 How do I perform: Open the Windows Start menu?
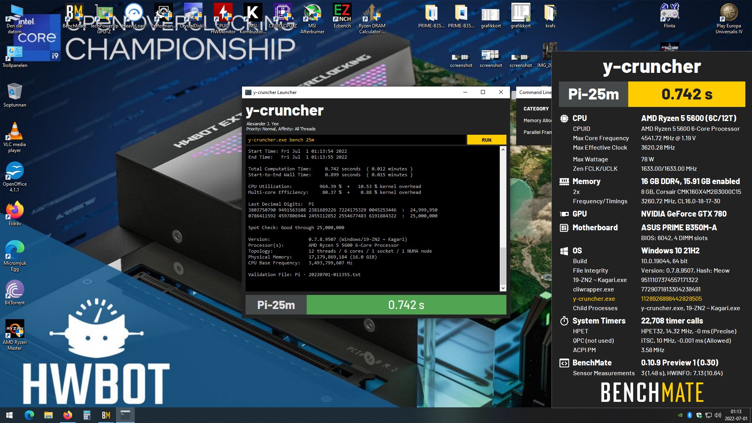9,415
